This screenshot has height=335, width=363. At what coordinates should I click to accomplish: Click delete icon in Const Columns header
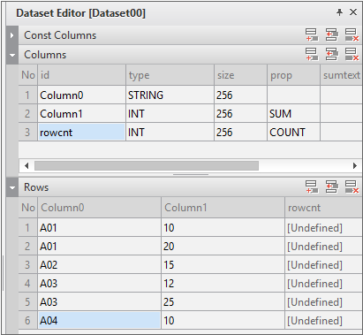coord(352,35)
